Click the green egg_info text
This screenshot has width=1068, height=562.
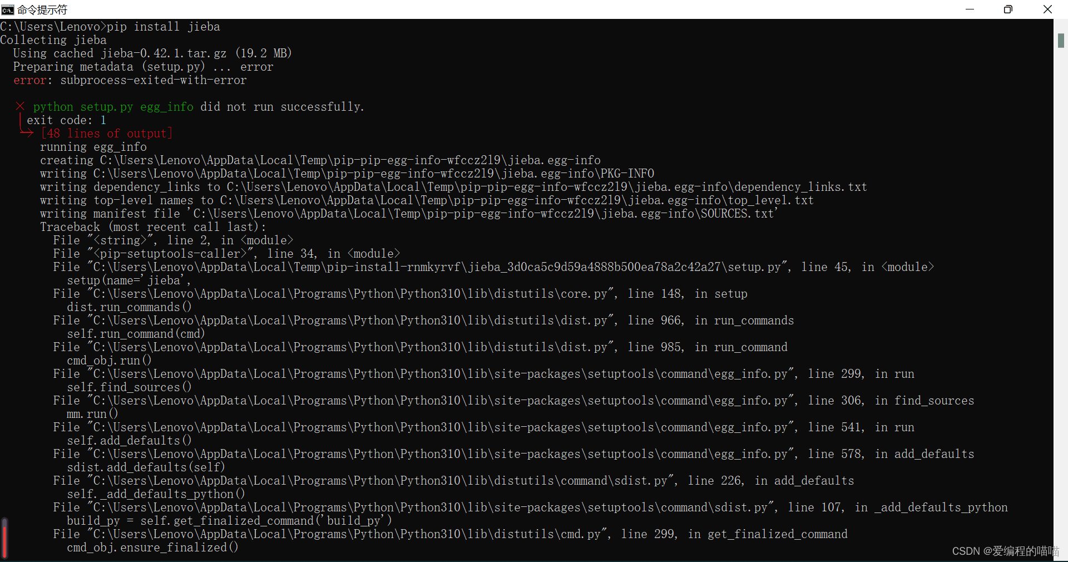166,106
